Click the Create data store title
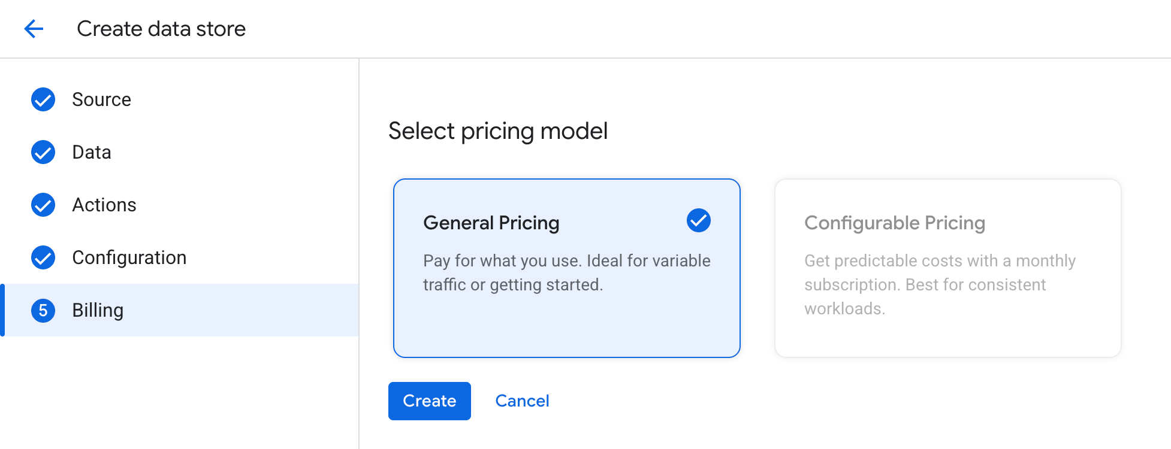 (161, 28)
